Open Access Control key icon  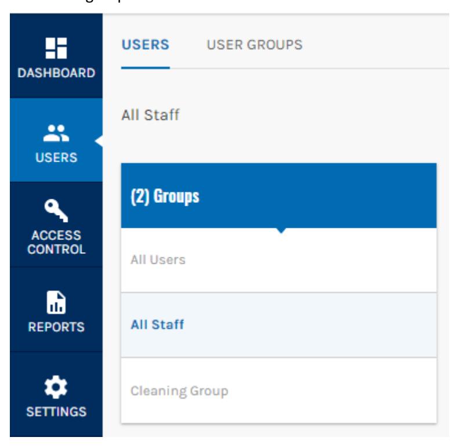click(56, 210)
